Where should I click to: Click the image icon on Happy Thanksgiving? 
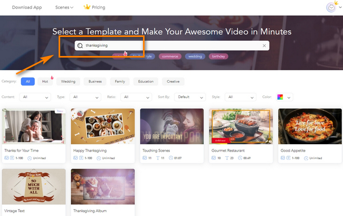[75, 158]
